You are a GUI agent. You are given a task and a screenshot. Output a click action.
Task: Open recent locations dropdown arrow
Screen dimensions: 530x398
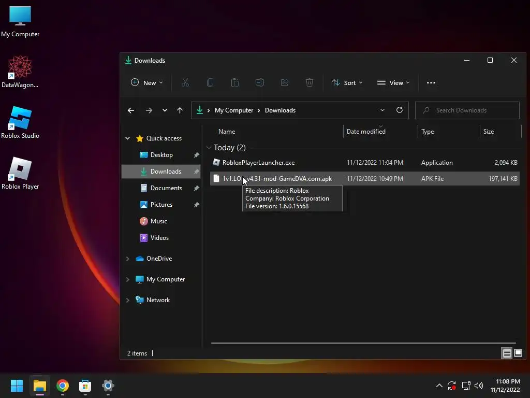[x=165, y=110]
